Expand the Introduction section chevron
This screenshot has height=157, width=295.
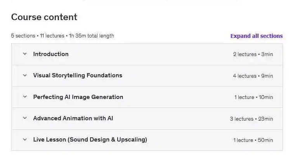coord(25,54)
